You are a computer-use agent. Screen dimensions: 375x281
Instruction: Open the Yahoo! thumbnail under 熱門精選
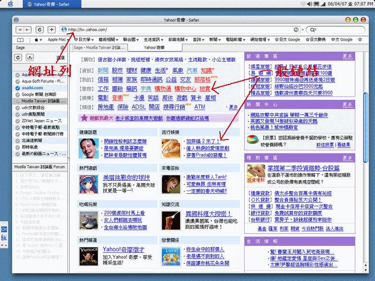pos(89,256)
